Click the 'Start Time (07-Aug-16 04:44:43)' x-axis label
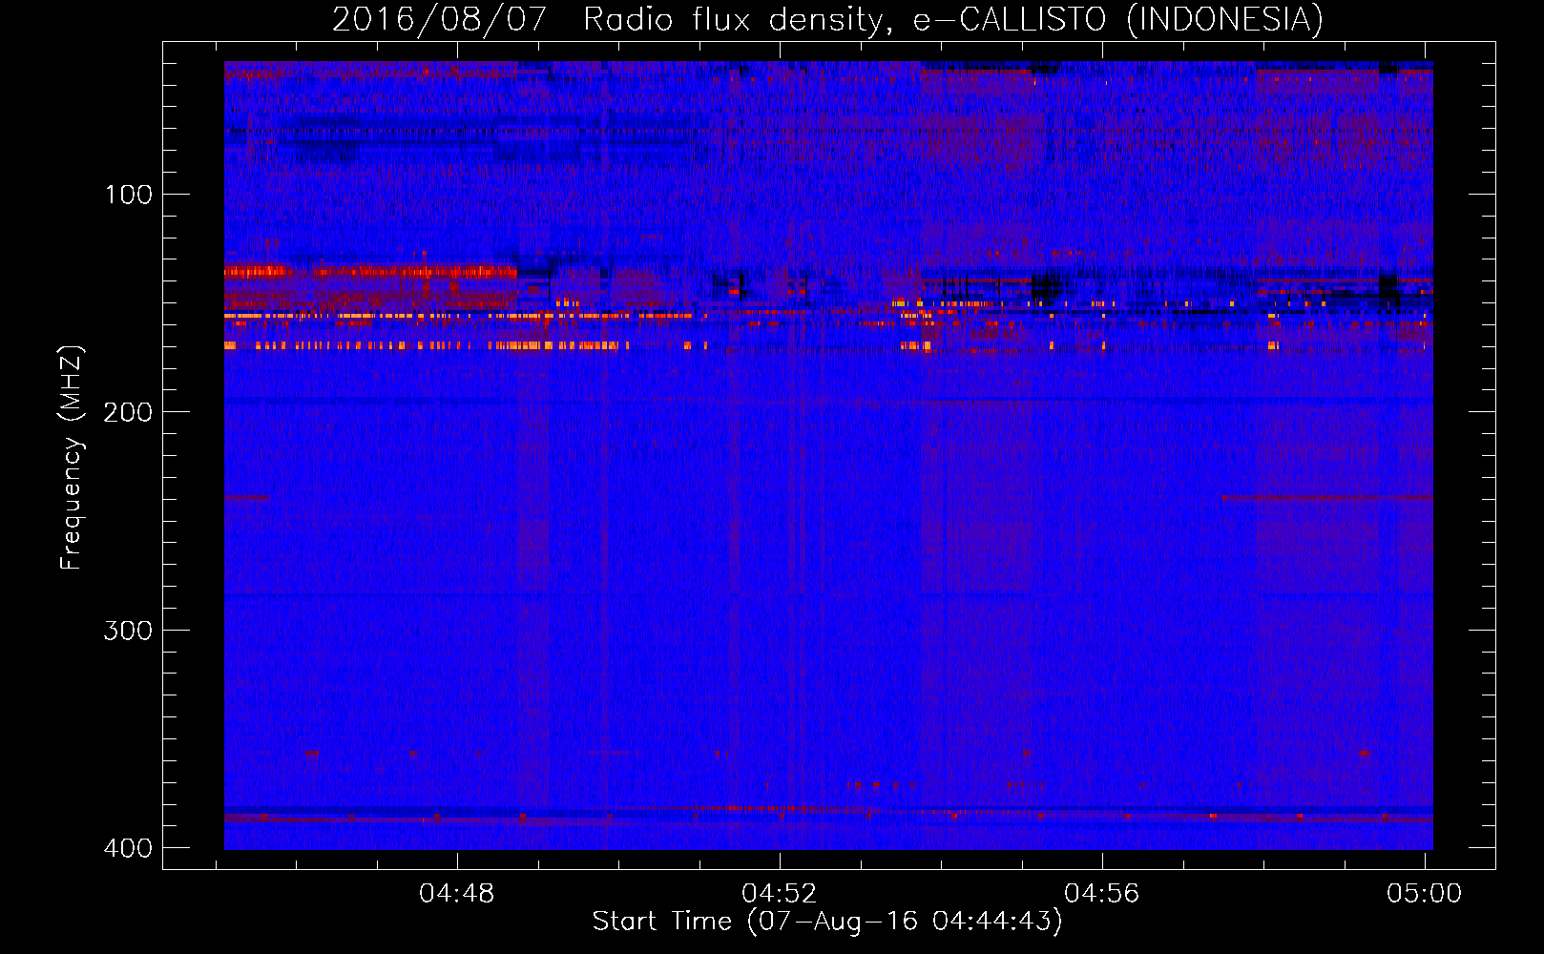Image resolution: width=1544 pixels, height=954 pixels. click(827, 922)
